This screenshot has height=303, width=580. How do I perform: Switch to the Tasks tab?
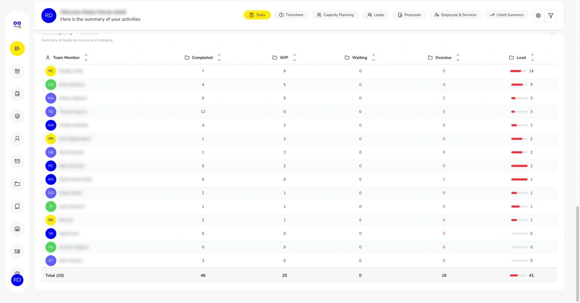pyautogui.click(x=257, y=15)
